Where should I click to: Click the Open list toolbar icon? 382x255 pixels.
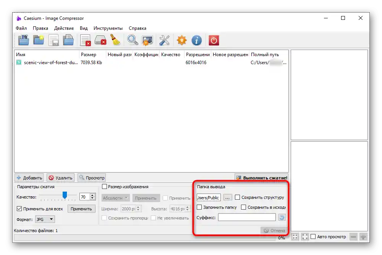(x=68, y=40)
